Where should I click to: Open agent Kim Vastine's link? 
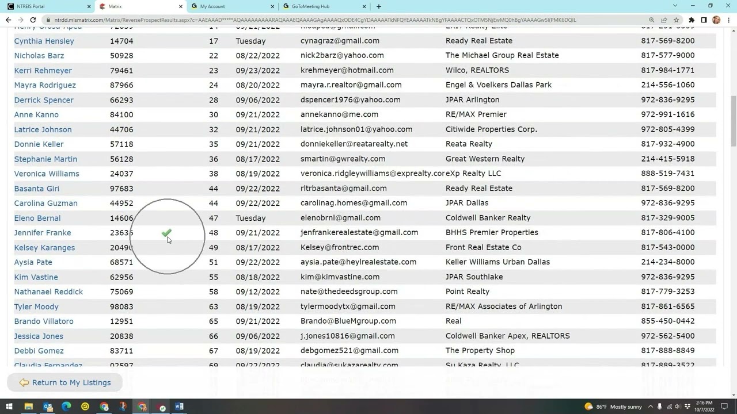click(36, 277)
